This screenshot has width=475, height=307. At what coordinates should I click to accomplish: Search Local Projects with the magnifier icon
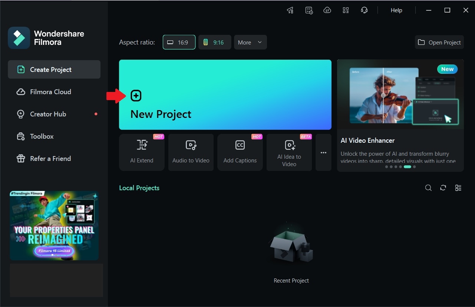click(428, 188)
